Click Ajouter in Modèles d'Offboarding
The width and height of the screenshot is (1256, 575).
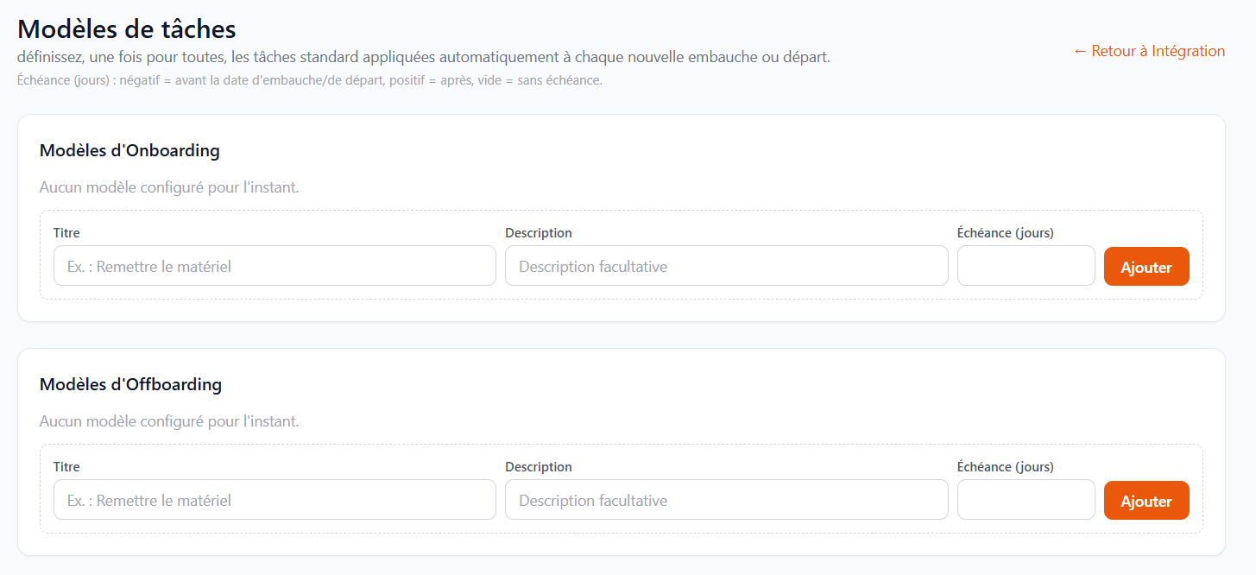point(1146,501)
